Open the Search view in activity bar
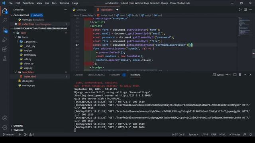This screenshot has width=255, height=143. coord(5,20)
